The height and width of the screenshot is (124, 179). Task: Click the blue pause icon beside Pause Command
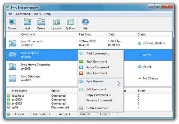tap(81, 67)
